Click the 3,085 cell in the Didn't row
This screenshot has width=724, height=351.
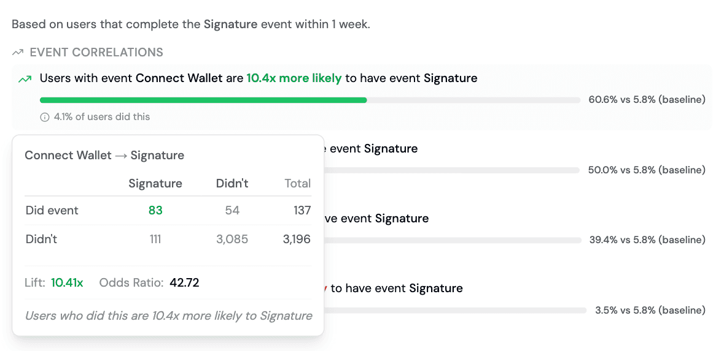pos(232,240)
